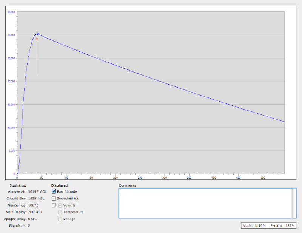Viewport: 302px width, 233px height.
Task: Click the Comments box scrollbar
Action: (x=294, y=203)
